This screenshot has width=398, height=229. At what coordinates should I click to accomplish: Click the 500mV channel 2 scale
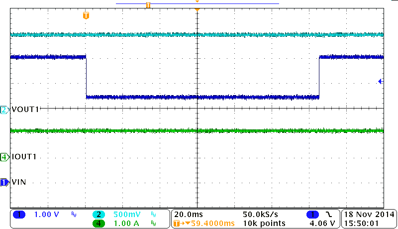coord(124,215)
